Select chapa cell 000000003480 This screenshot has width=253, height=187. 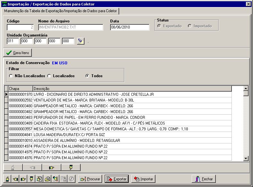pyautogui.click(x=21, y=106)
